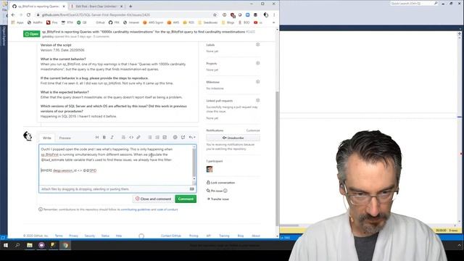464x261 pixels.
Task: Click the GitHub logo in the footer
Action: click(141, 236)
